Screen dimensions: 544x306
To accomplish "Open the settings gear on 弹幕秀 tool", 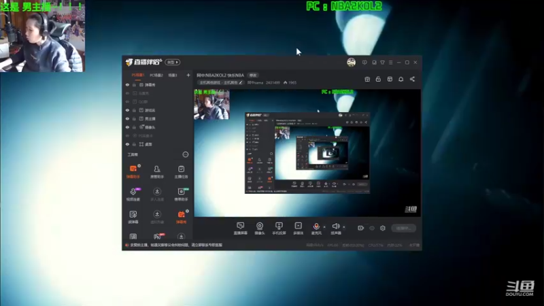I will (188, 211).
